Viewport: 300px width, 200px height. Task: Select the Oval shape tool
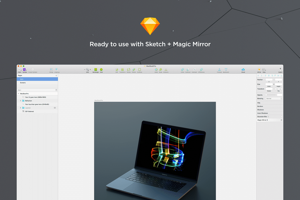101,69
